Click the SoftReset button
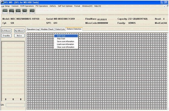Screen dimensions: 169x111 (6, 31)
